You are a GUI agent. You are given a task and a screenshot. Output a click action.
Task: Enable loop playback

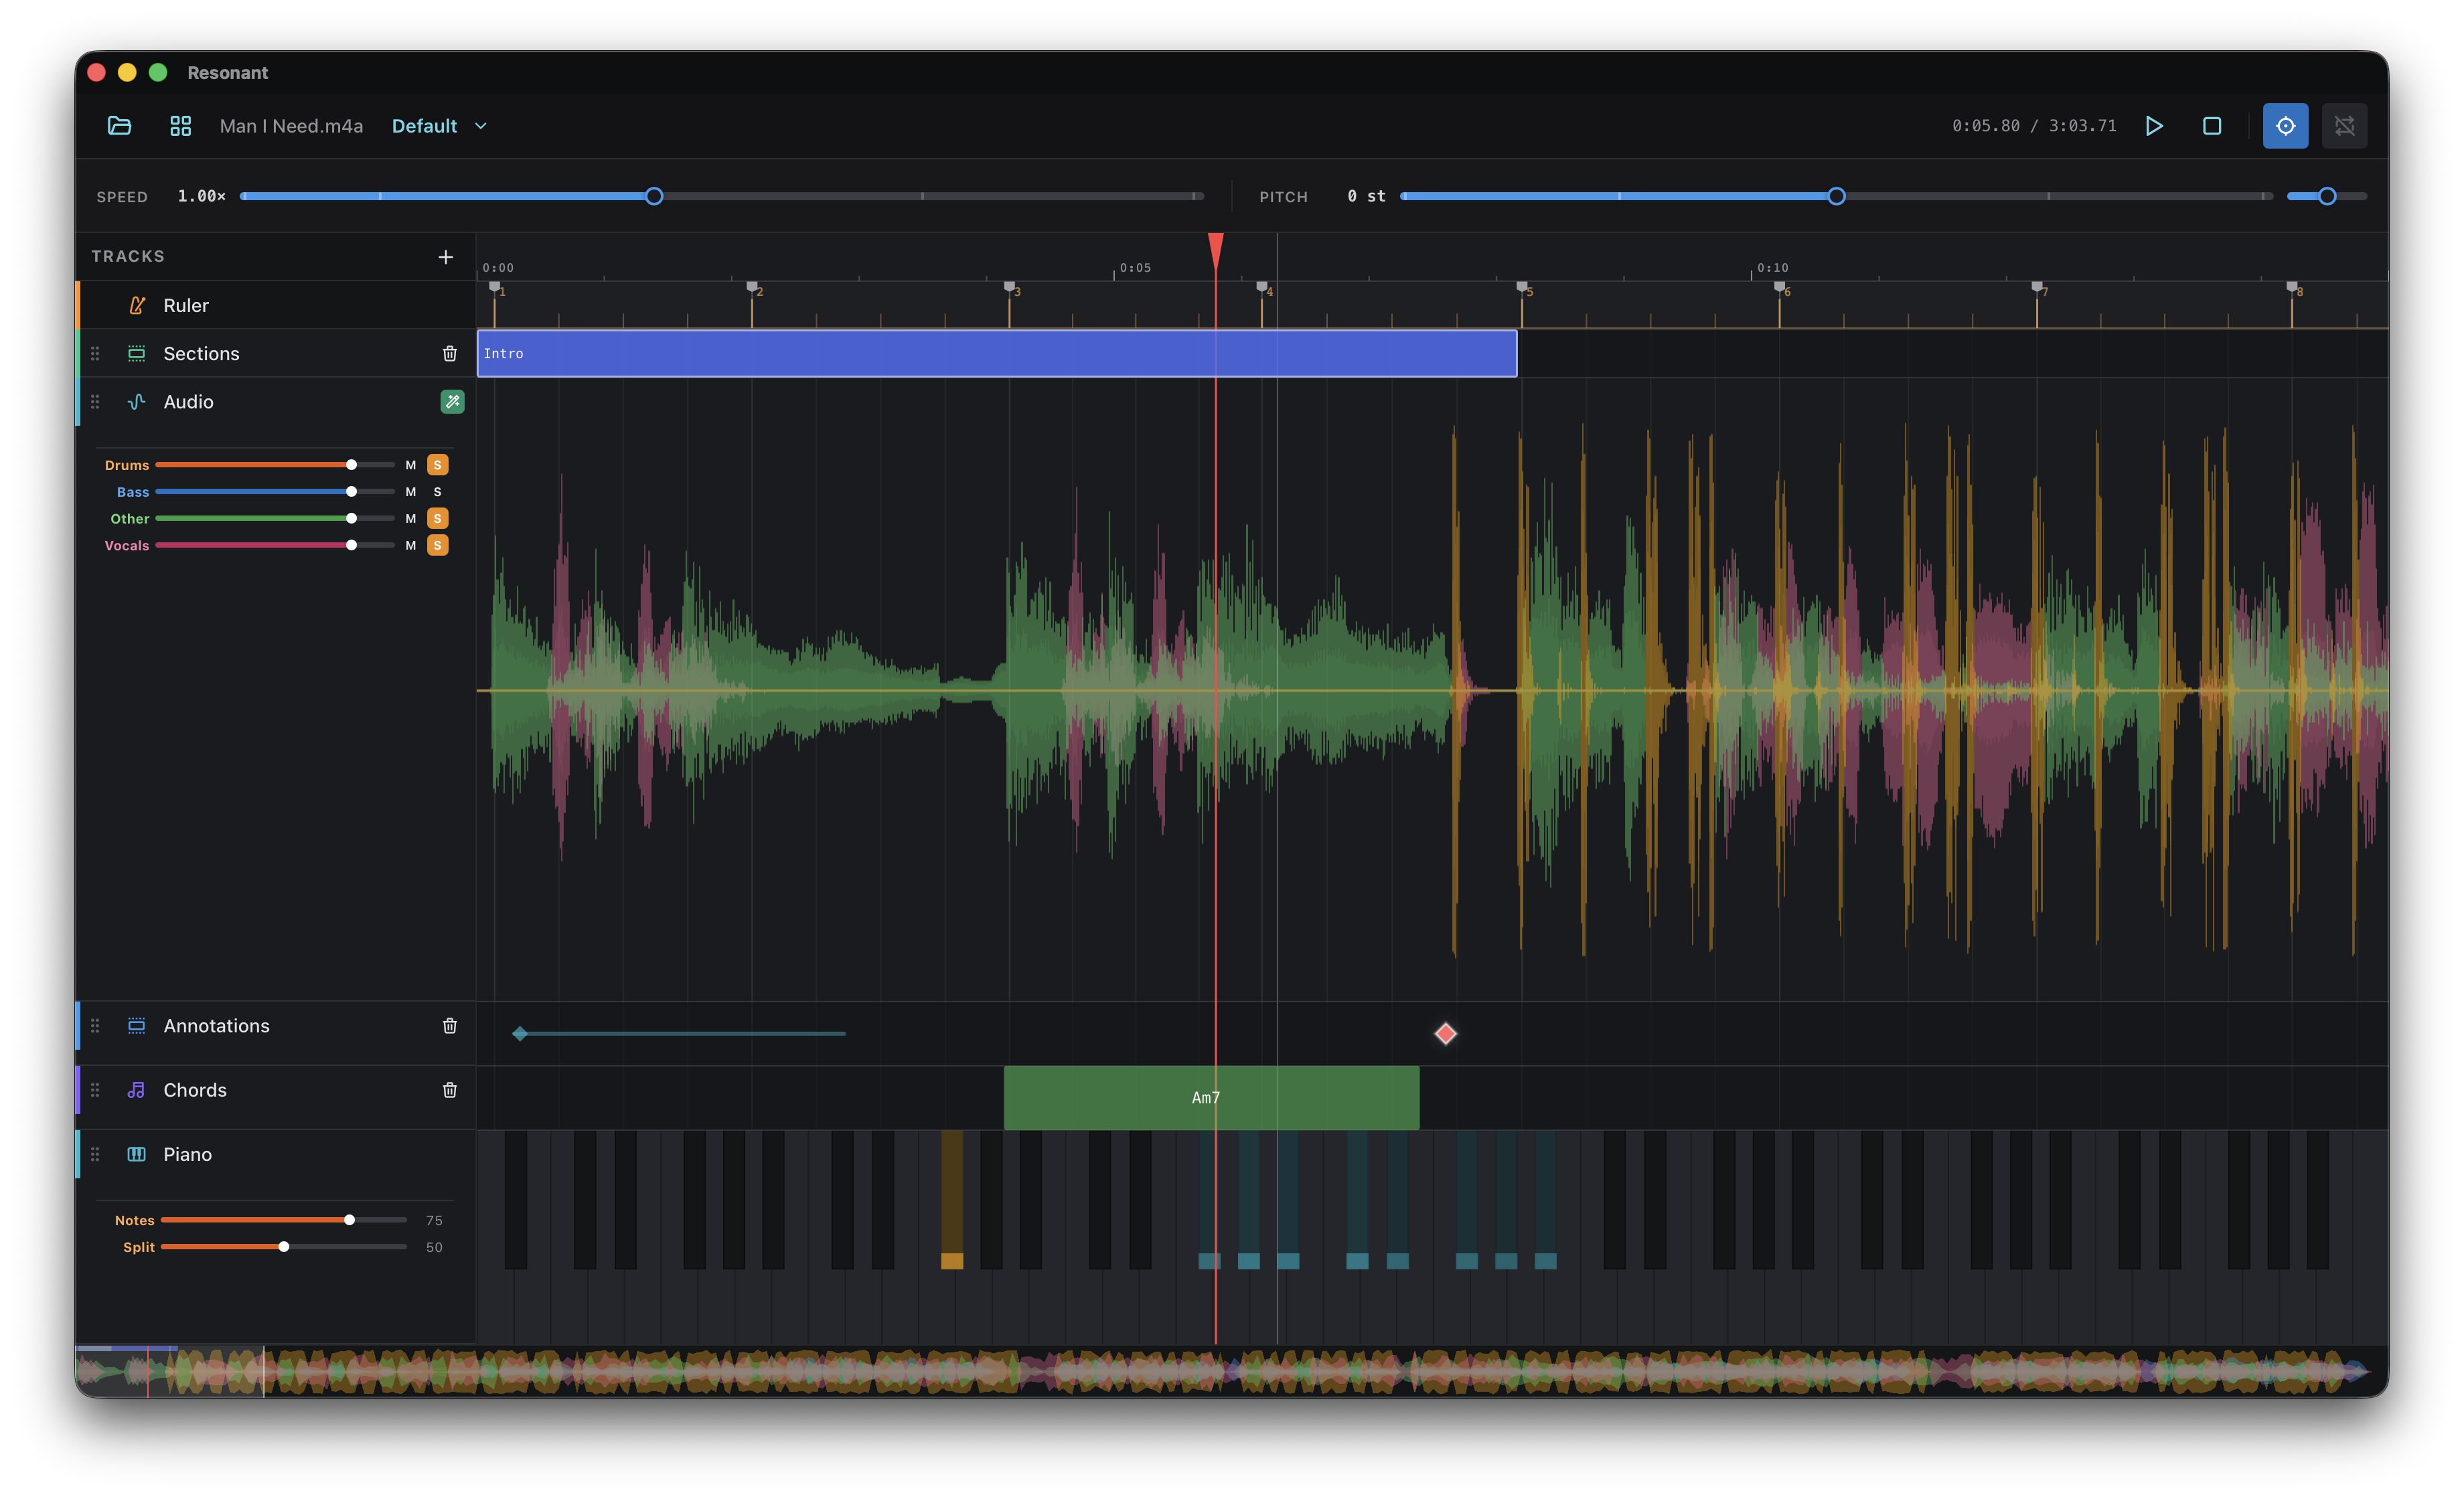click(2344, 126)
